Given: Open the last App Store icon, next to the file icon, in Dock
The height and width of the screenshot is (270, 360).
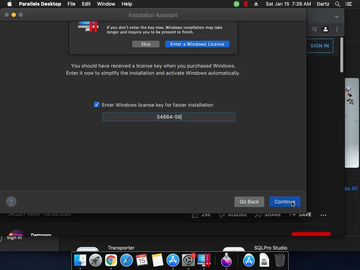Looking at the screenshot, I should (x=249, y=261).
